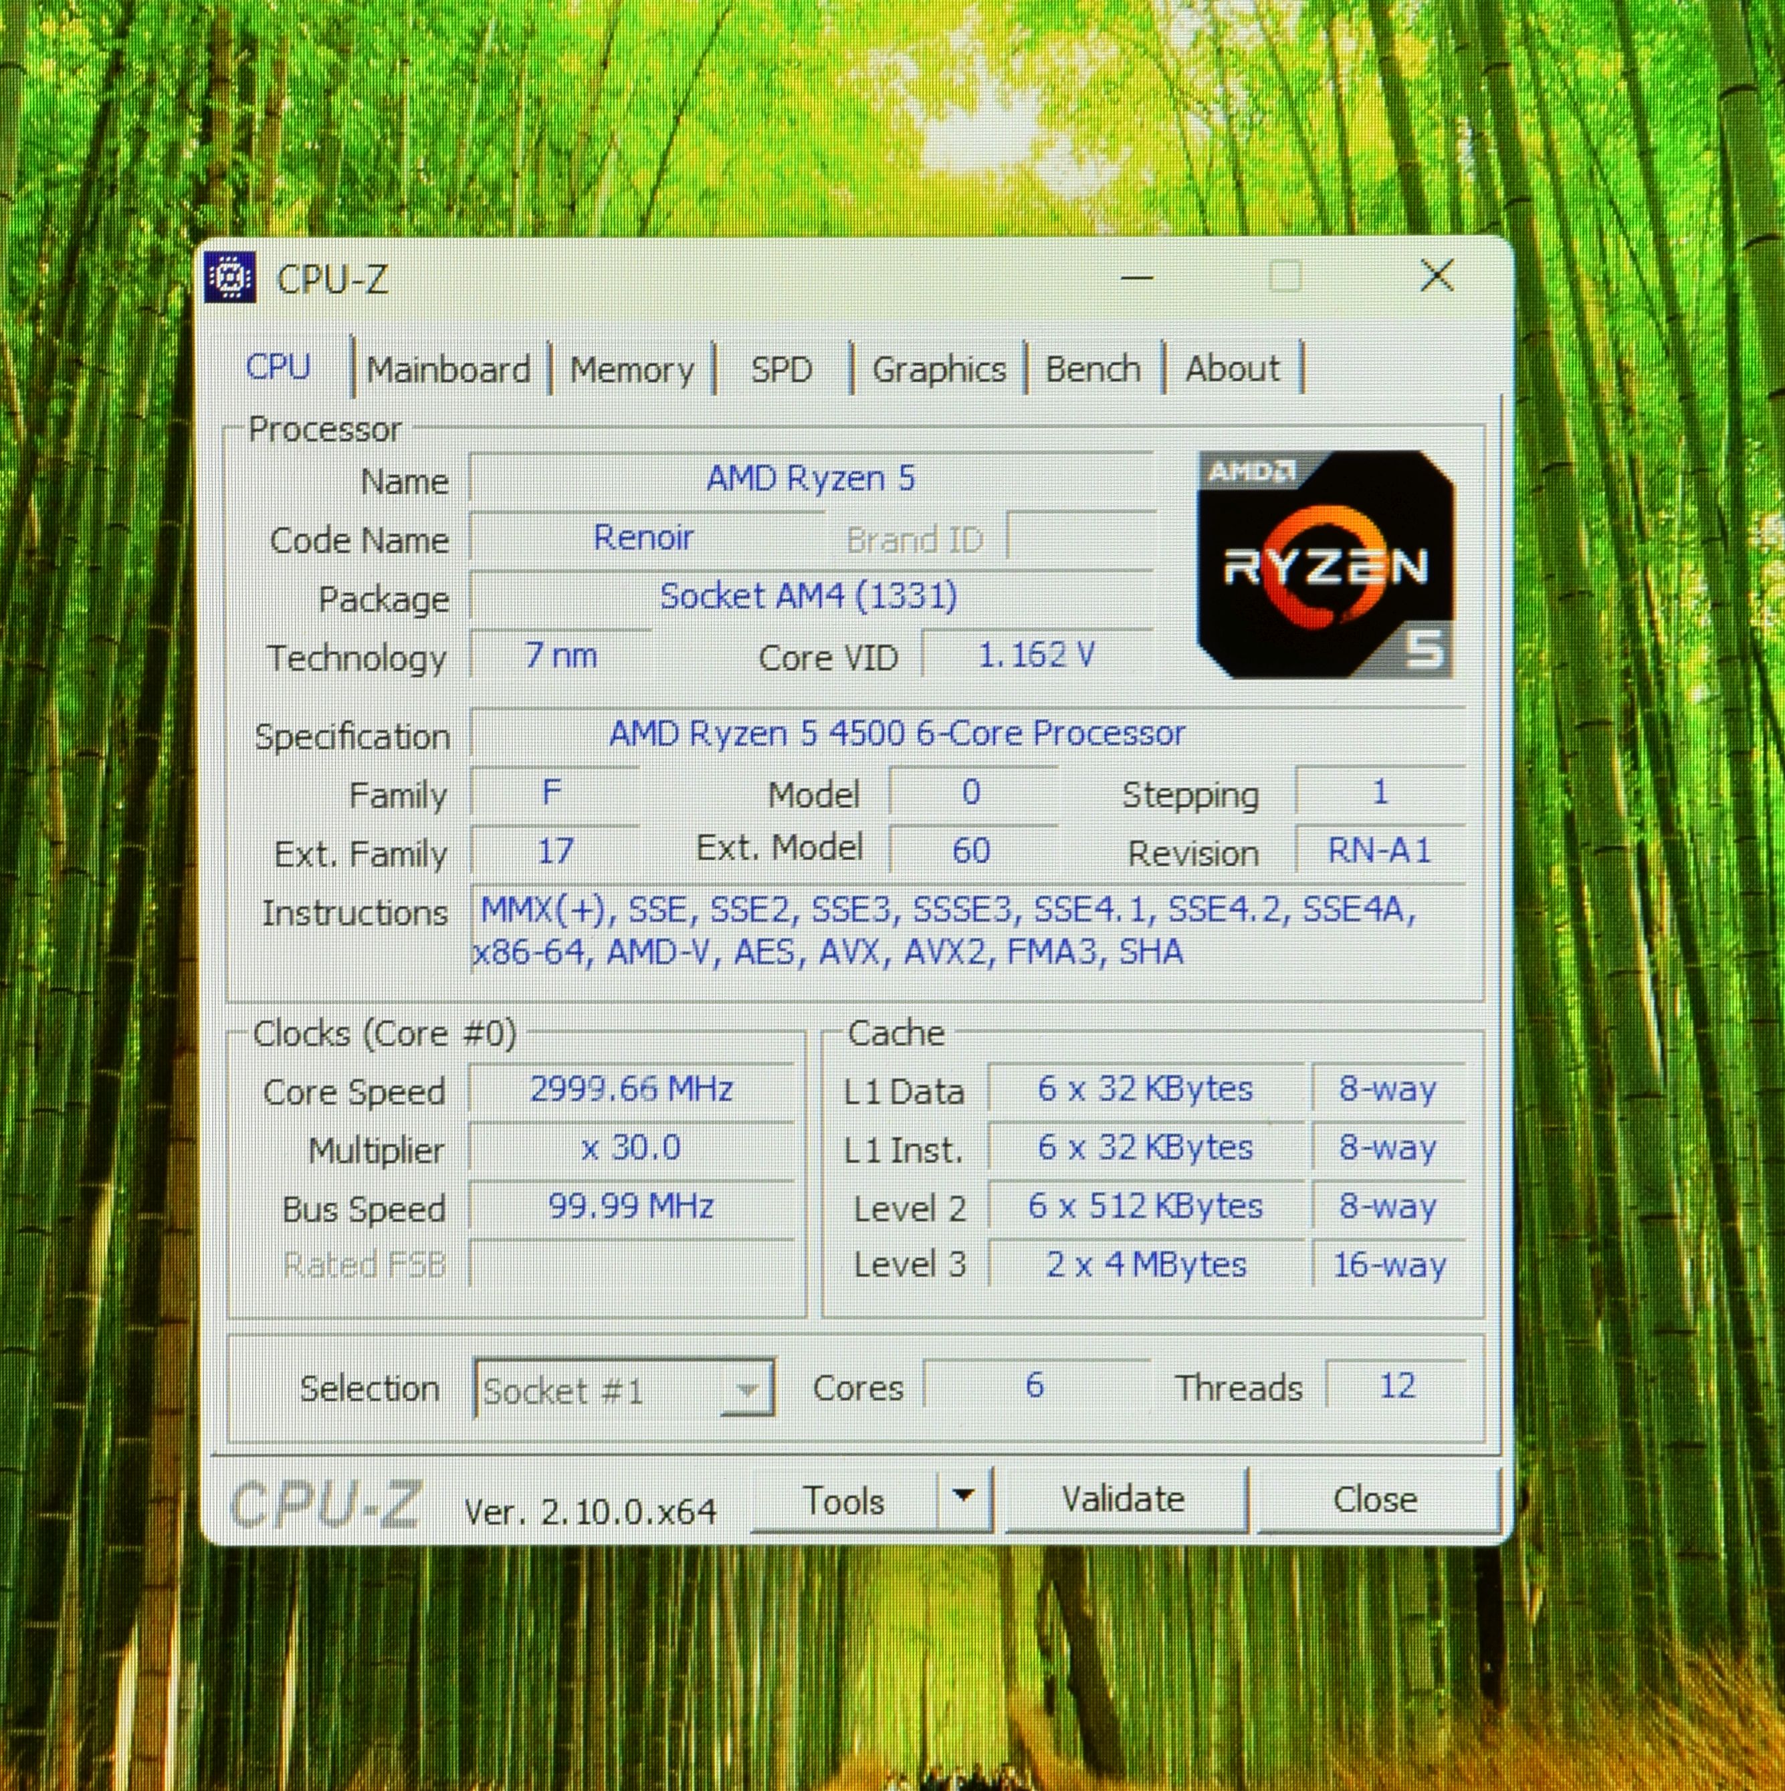This screenshot has width=1785, height=1791.
Task: Click L1 Data value 6 x 32 KBytes
Action: pos(1146,1089)
